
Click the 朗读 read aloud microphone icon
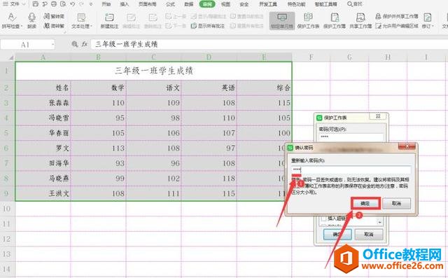click(31, 20)
